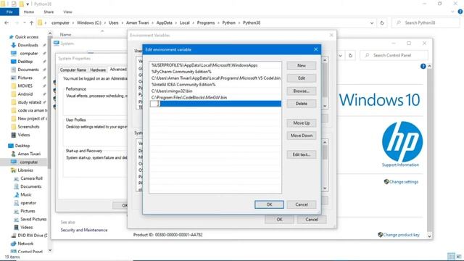Open Share ribbon tab
The height and width of the screenshot is (261, 464).
(49, 12)
